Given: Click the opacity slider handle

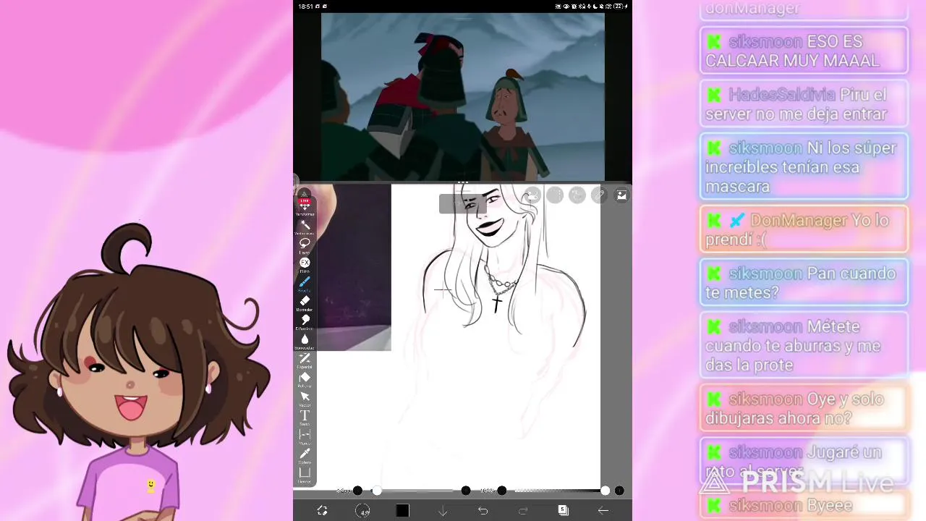Looking at the screenshot, I should tap(605, 491).
